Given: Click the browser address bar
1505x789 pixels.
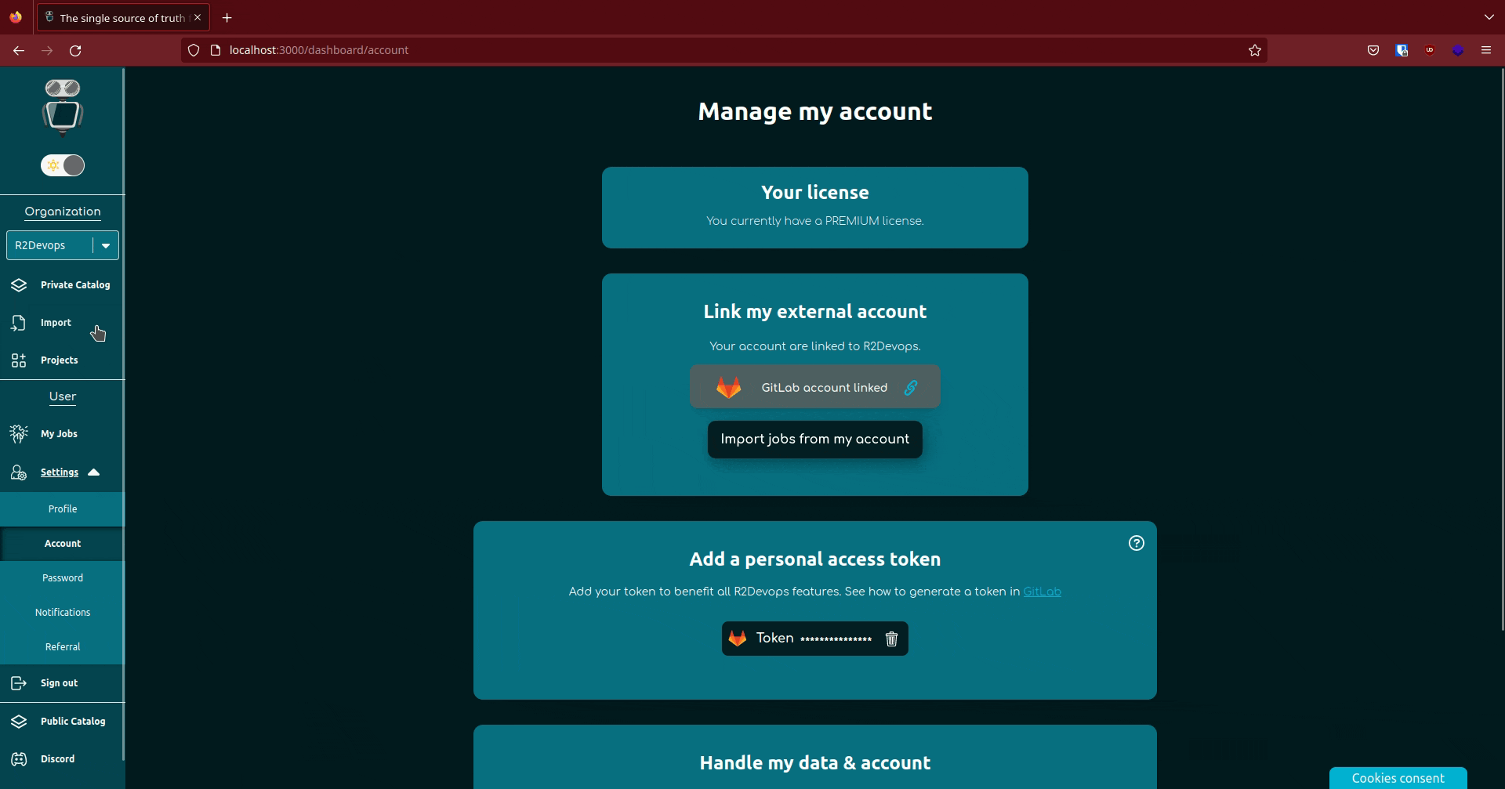Looking at the screenshot, I should (705, 50).
